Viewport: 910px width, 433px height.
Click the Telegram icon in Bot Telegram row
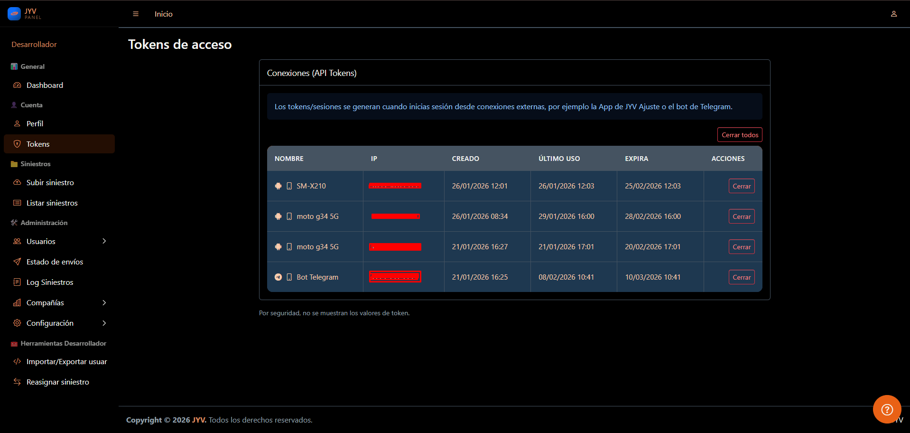click(279, 277)
